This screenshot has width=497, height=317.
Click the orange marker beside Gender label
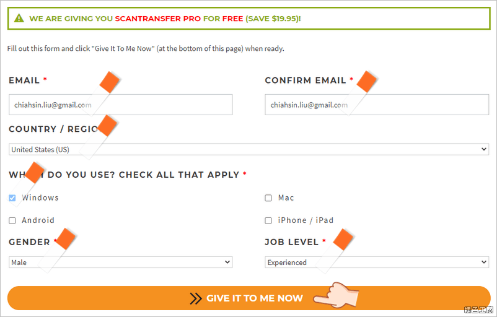click(x=66, y=239)
